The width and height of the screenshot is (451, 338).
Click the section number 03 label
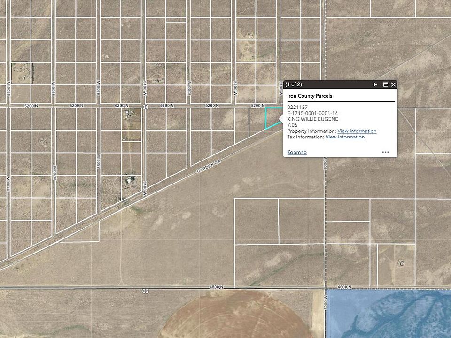[146, 291]
